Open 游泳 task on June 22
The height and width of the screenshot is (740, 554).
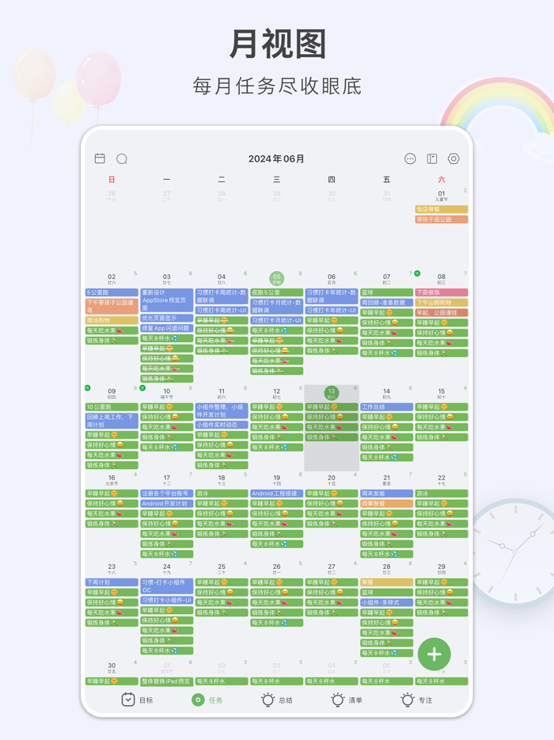[x=442, y=494]
